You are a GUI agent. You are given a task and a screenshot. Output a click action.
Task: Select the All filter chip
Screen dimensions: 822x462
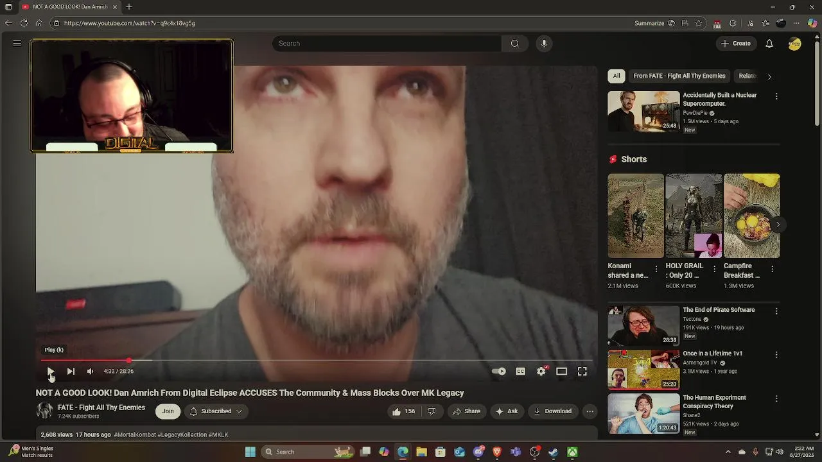616,76
